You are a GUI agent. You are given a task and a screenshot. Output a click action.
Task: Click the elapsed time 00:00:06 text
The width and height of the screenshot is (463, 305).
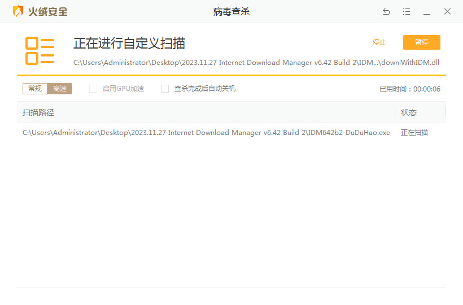[427, 89]
